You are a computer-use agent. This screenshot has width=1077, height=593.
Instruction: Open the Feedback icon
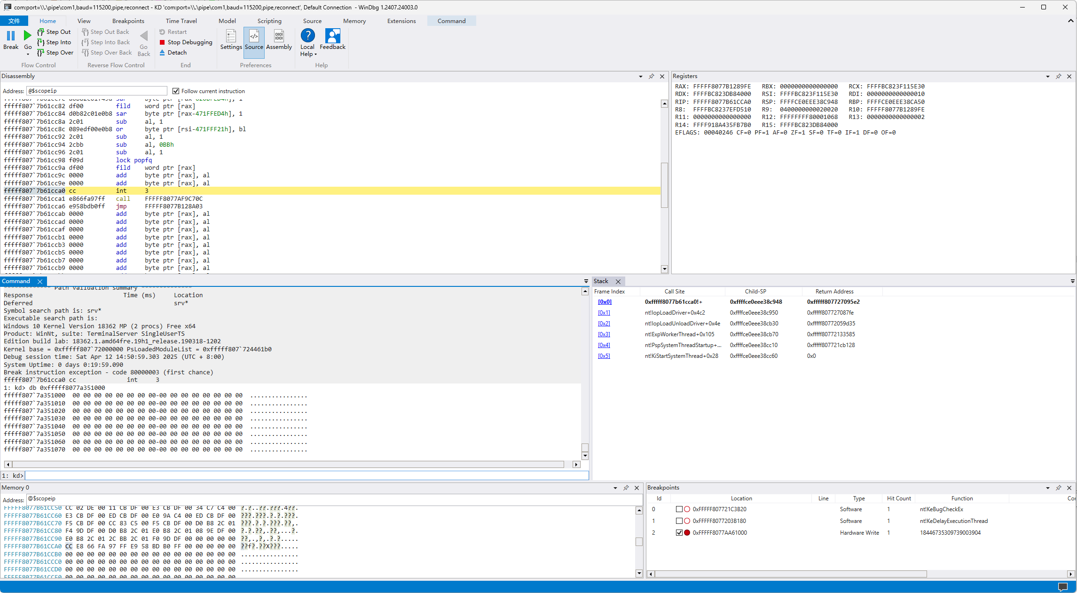[332, 36]
